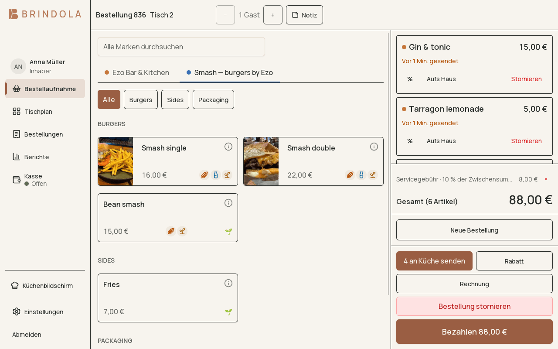Start Neue Bestellung

point(474,230)
